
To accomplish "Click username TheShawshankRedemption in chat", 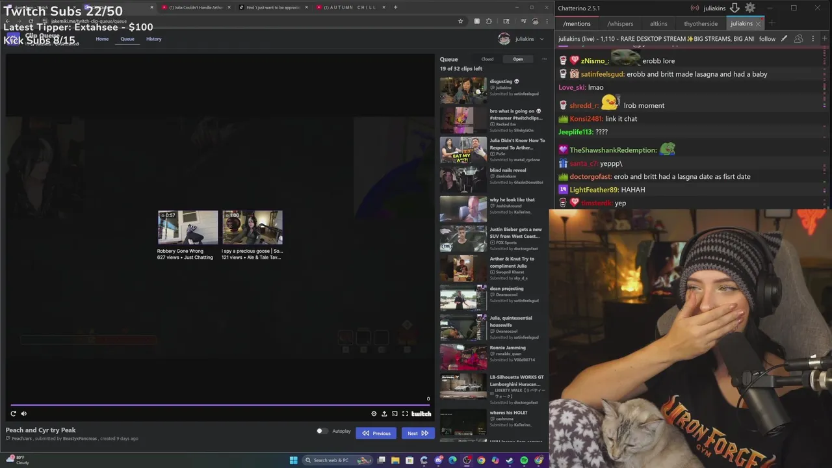I will click(613, 150).
